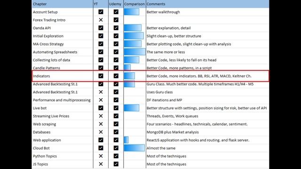Toggle the Udemy checkbox for Web scraping
Image resolution: width=301 pixels, height=169 pixels.
[116, 124]
